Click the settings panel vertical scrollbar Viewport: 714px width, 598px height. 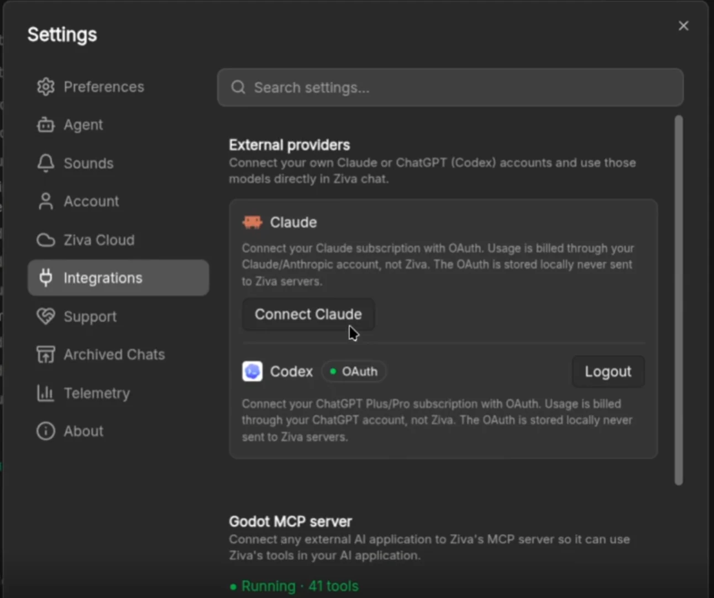coord(679,300)
